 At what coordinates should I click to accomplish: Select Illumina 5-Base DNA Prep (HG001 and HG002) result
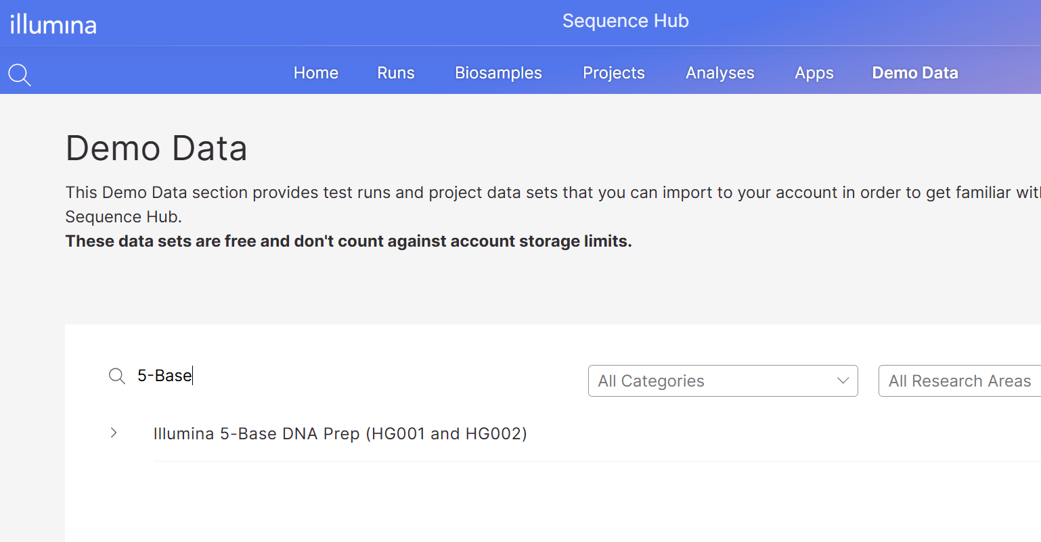click(x=340, y=434)
